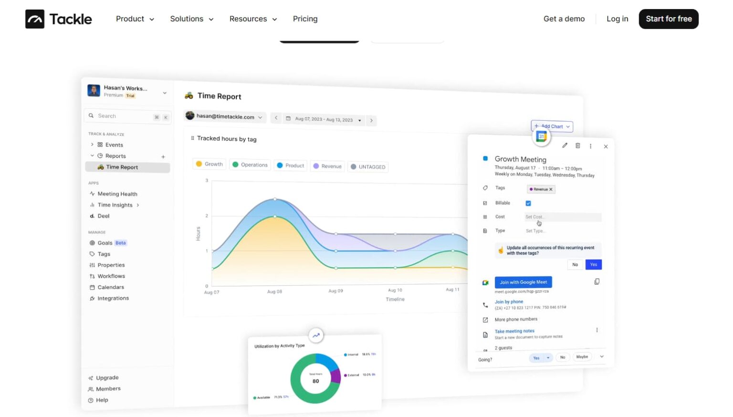Click the Start for free button
Viewport: 733px width, 417px height.
(669, 19)
